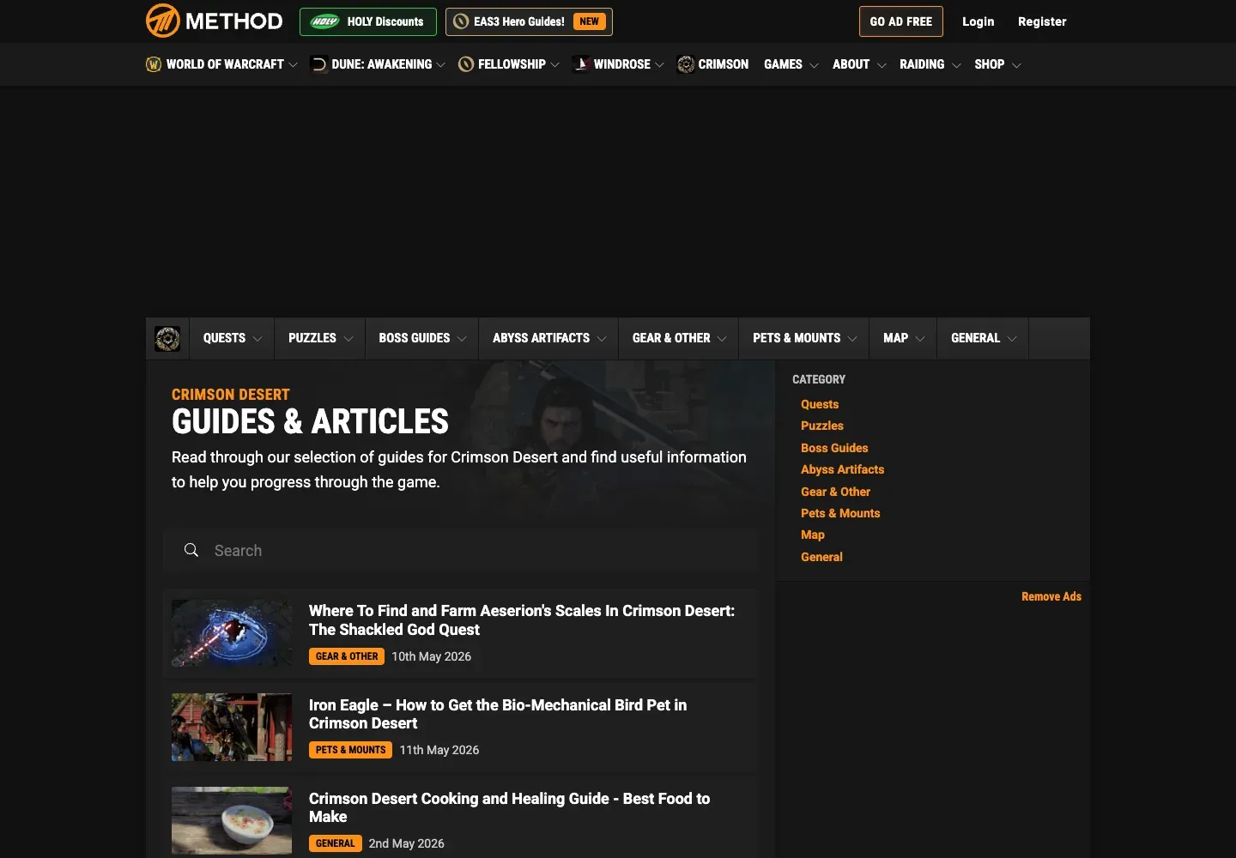Open the Pets & Mounts menu tab

tap(804, 338)
